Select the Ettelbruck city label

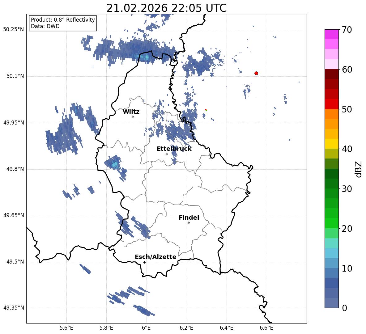174,149
